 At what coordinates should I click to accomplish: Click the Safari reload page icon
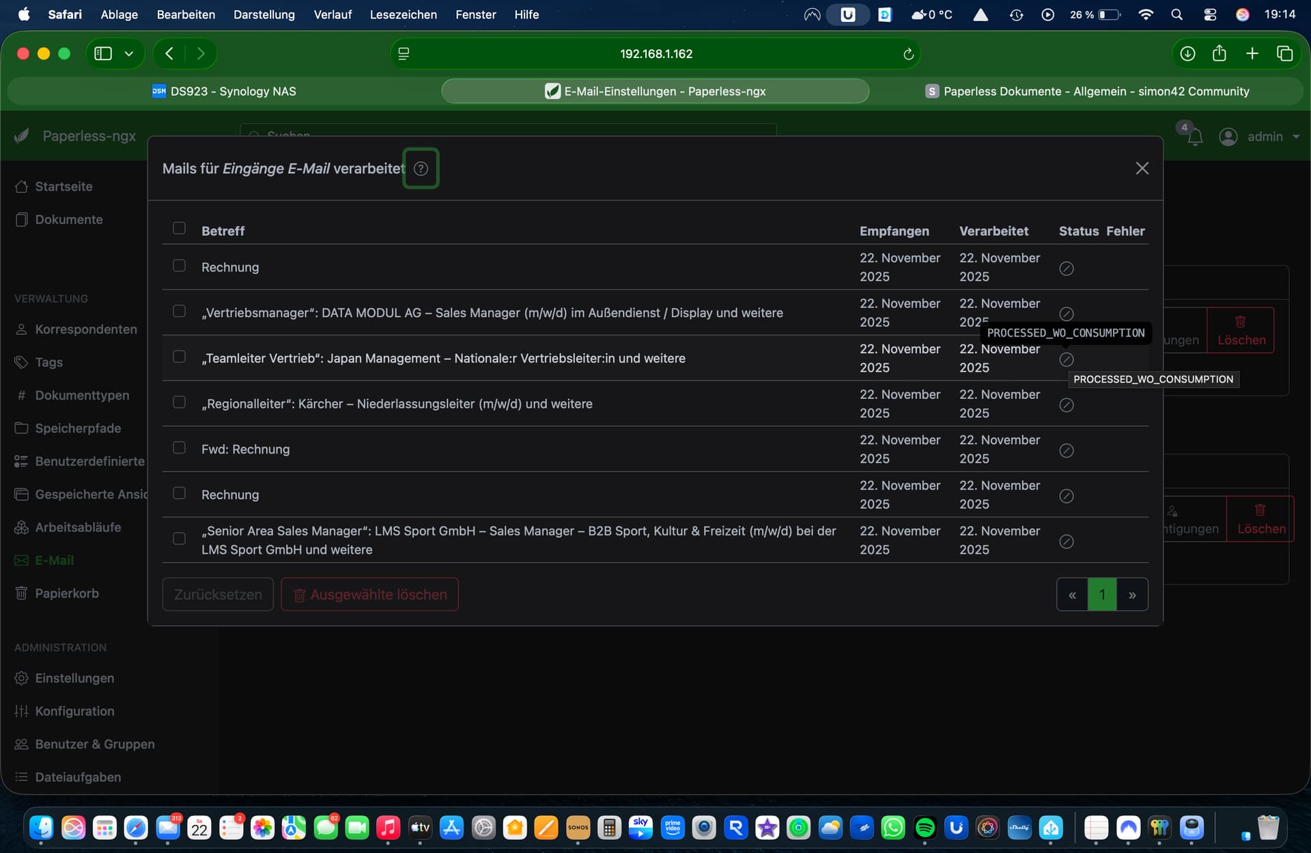tap(908, 54)
